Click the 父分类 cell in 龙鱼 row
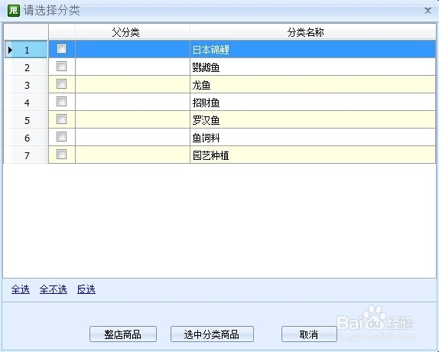This screenshot has height=352, width=439. [x=133, y=85]
